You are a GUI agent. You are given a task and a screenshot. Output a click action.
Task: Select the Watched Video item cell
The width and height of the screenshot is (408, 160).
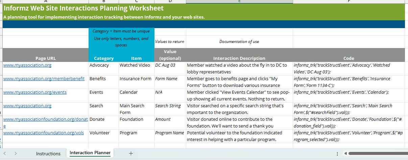[137, 68]
